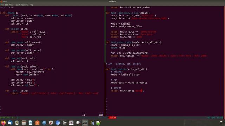
Task: Open the Help question mark icon
Action: pyautogui.click(x=44, y=123)
